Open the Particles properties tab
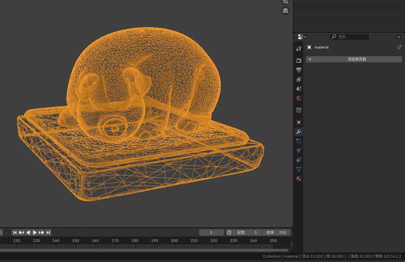This screenshot has height=262, width=405. pyautogui.click(x=299, y=141)
